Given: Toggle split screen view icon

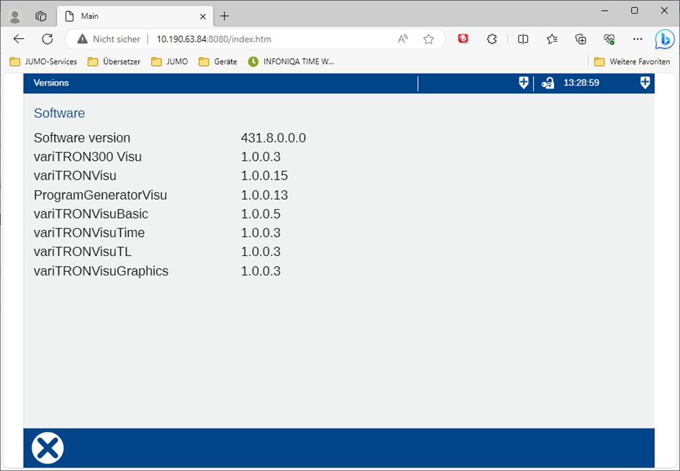Looking at the screenshot, I should click(x=523, y=39).
